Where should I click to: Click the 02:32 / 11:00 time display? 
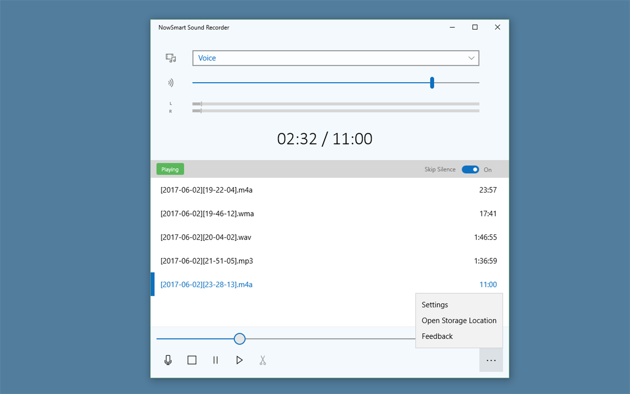pos(325,139)
